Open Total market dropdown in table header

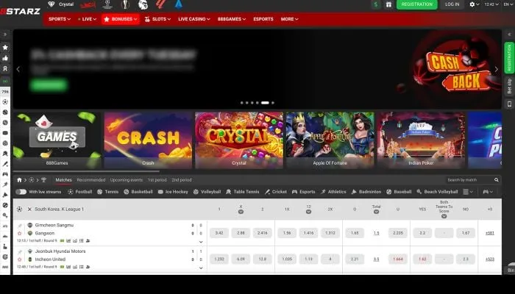[377, 212]
